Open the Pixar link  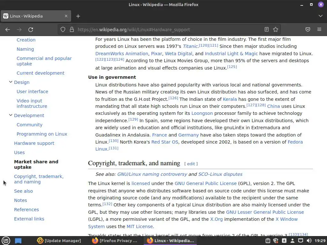coord(156,54)
